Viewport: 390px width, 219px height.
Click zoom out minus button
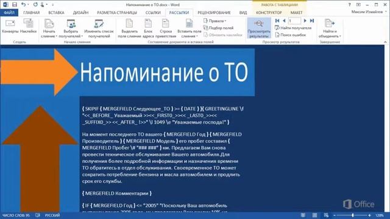pos(335,215)
